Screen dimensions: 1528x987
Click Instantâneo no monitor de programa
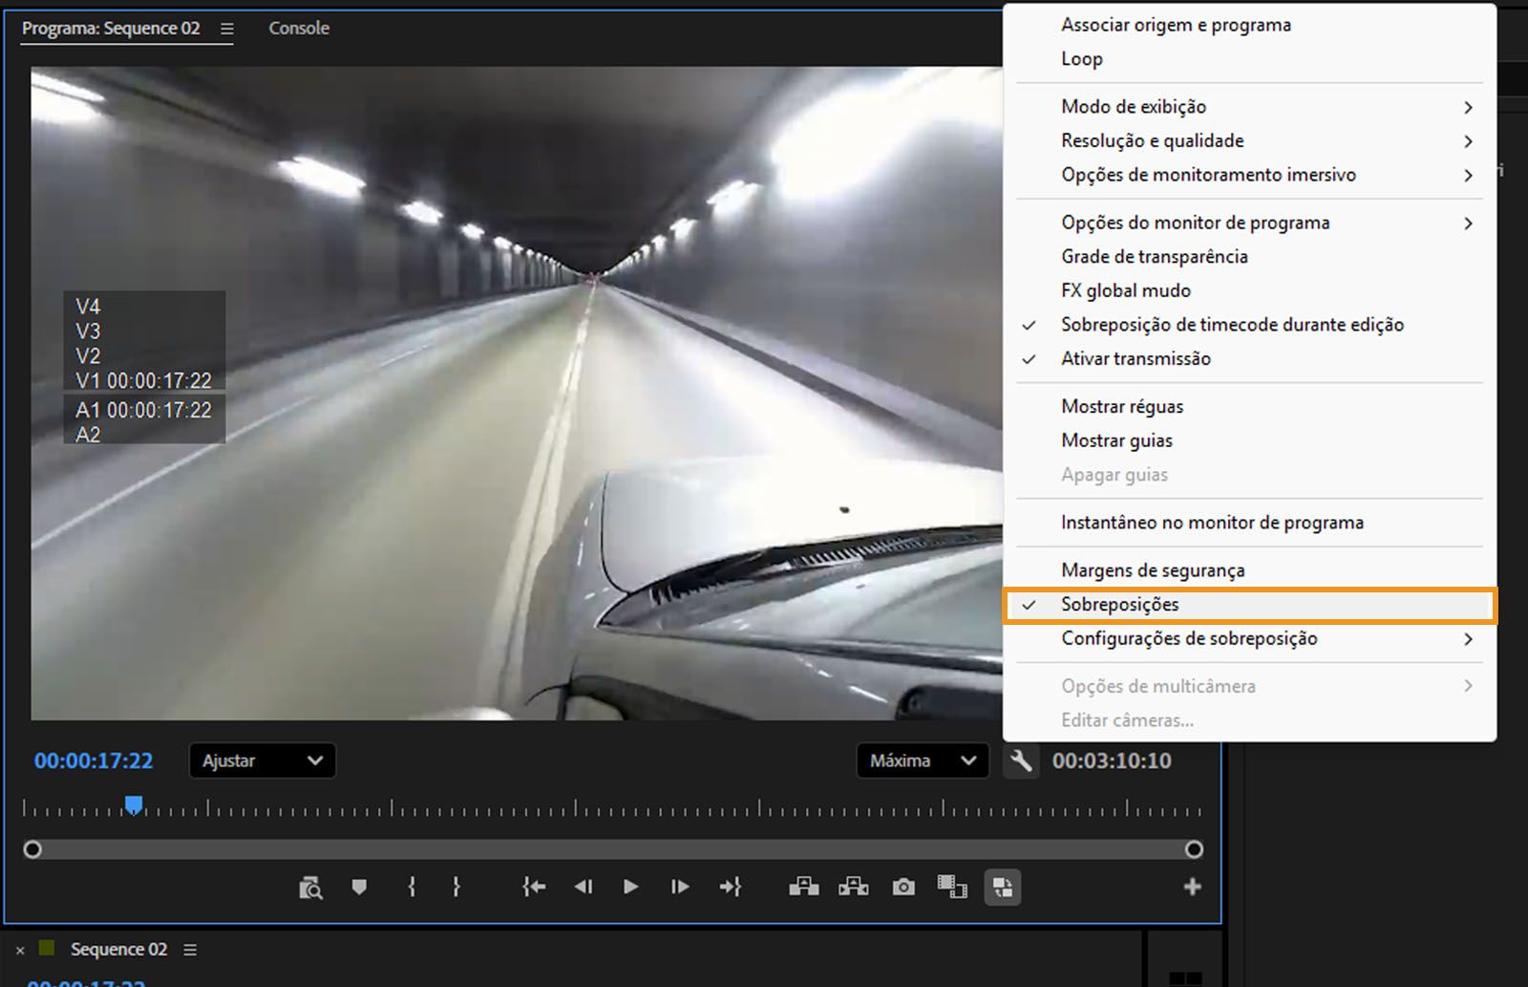1213,523
